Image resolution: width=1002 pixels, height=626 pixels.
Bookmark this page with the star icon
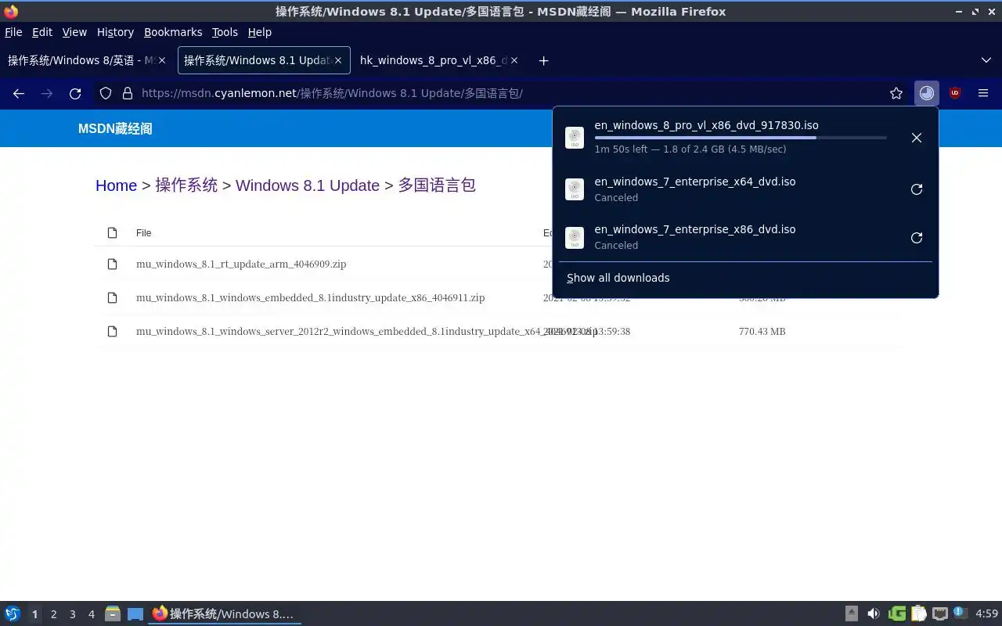coord(896,93)
